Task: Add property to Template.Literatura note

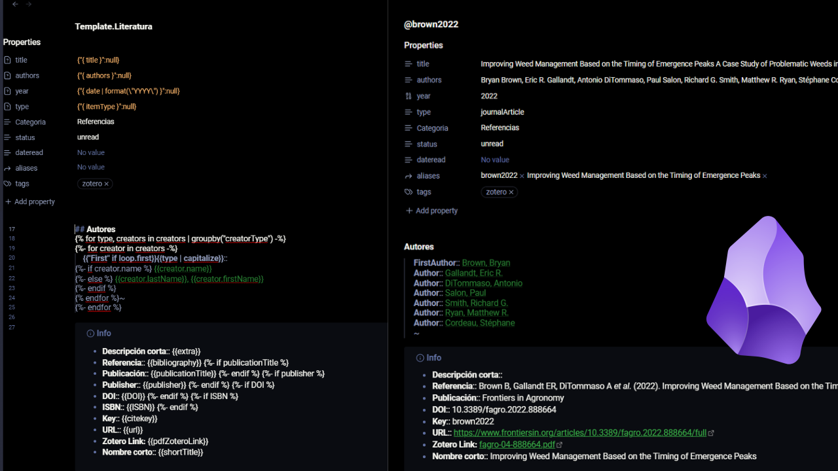Action: 30,201
